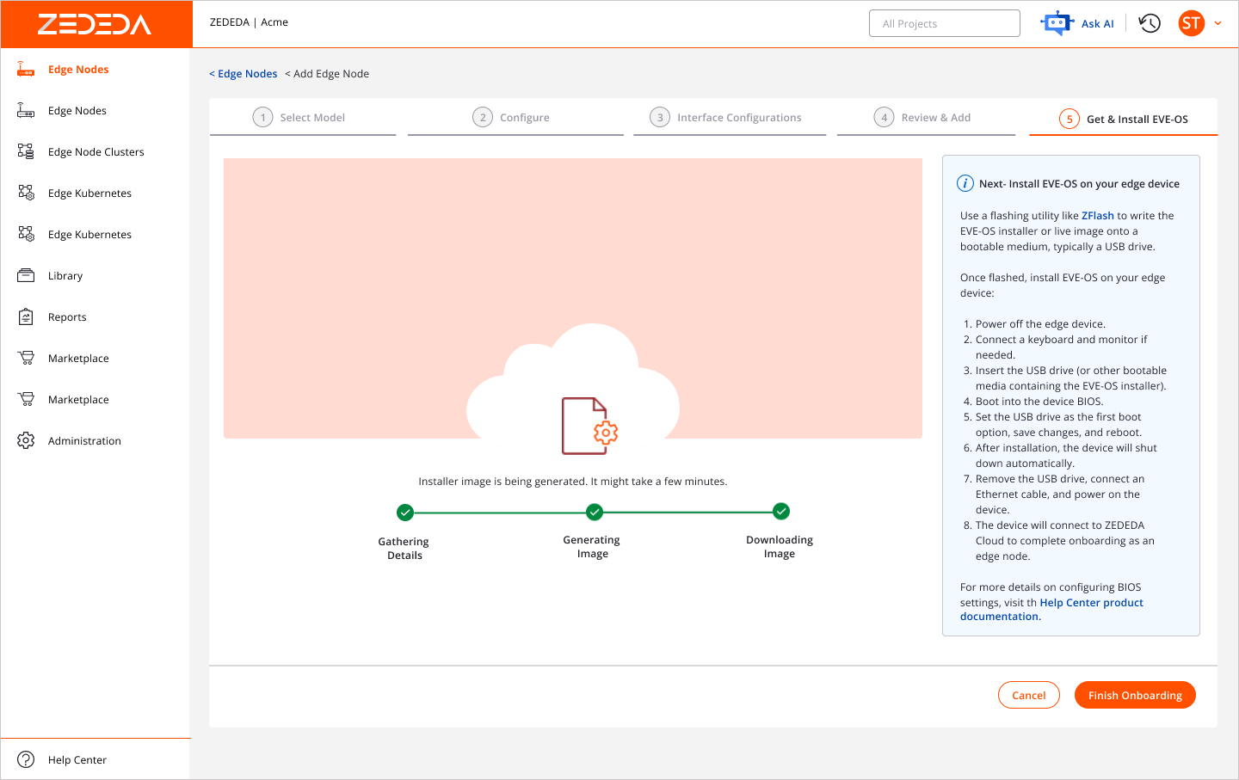1239x780 pixels.
Task: Open the All Projects selector
Action: [x=944, y=22]
